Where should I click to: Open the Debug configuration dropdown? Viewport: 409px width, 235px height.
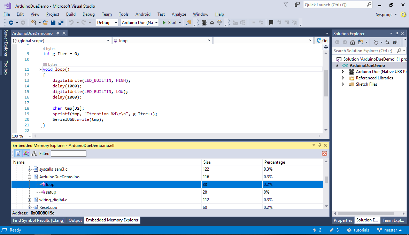click(107, 23)
